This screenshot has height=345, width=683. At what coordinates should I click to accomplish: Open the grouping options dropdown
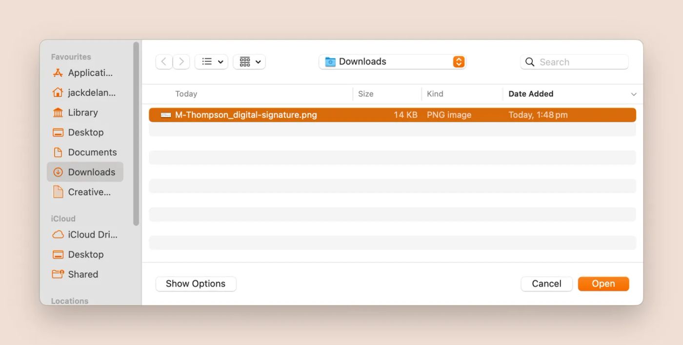pyautogui.click(x=250, y=61)
